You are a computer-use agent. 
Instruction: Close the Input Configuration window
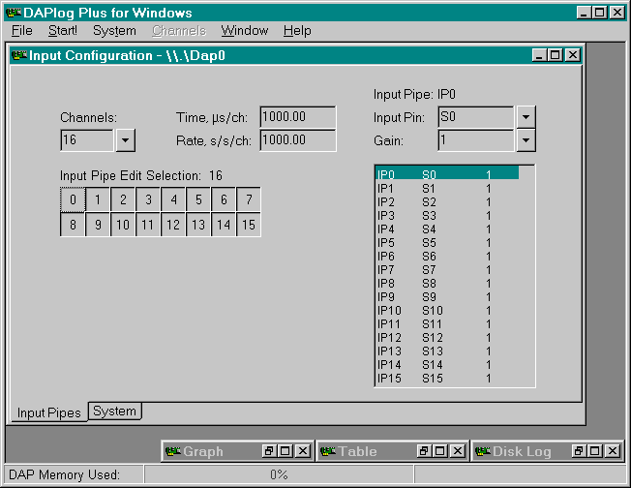point(572,55)
